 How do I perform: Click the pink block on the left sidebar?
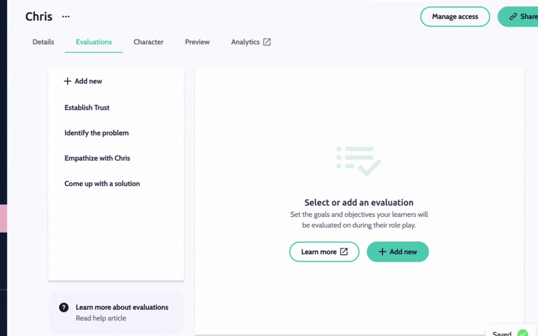pos(3,218)
